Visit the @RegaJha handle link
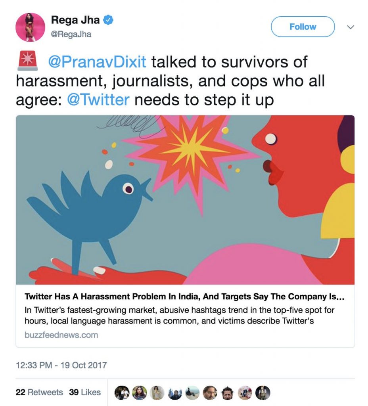 point(71,34)
